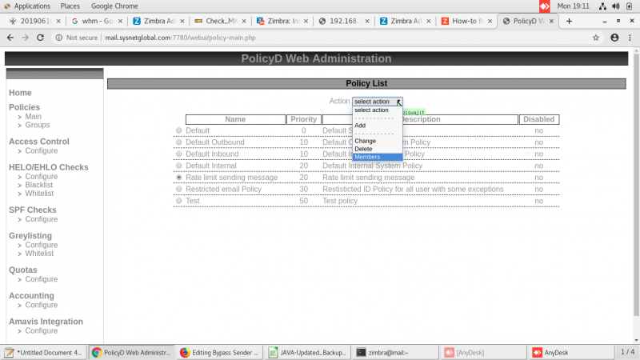Viewport: 640px width, 360px height.
Task: Switch to JAVA-Updated_Backup taskbar item
Action: [x=308, y=352]
